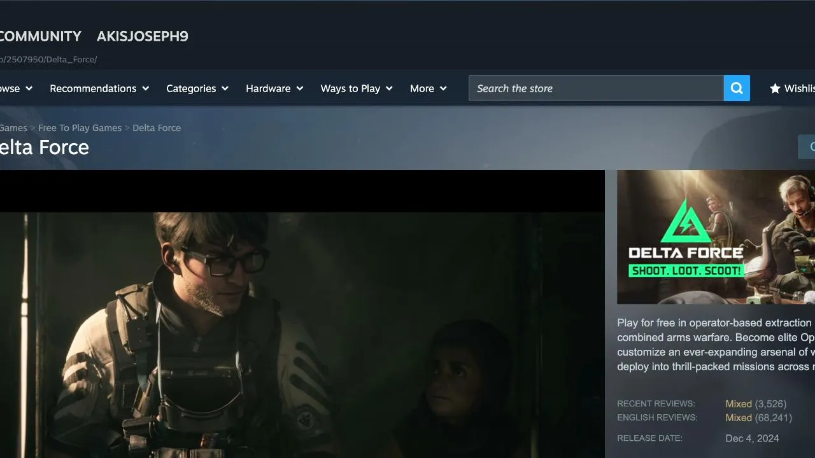815x458 pixels.
Task: Expand the Hardware menu
Action: coord(274,88)
